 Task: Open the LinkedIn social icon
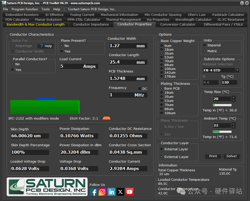point(111,192)
